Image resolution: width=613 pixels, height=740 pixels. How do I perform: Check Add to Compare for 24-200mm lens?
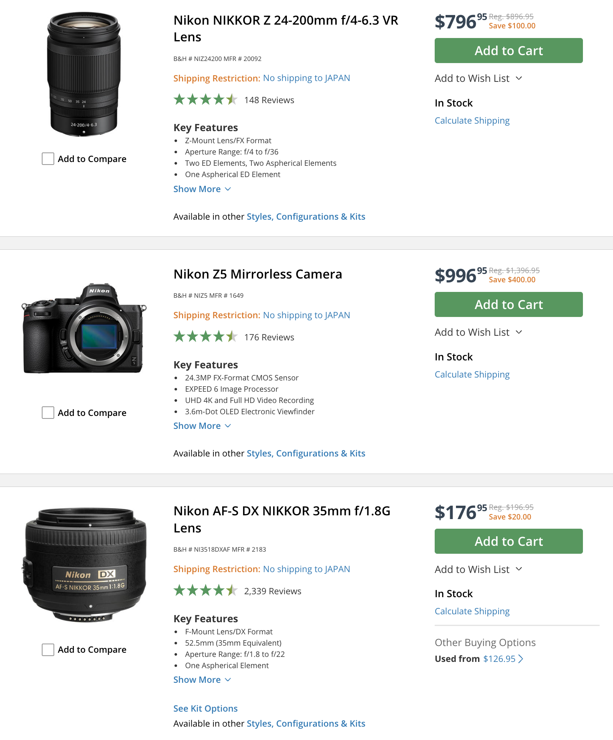(48, 159)
